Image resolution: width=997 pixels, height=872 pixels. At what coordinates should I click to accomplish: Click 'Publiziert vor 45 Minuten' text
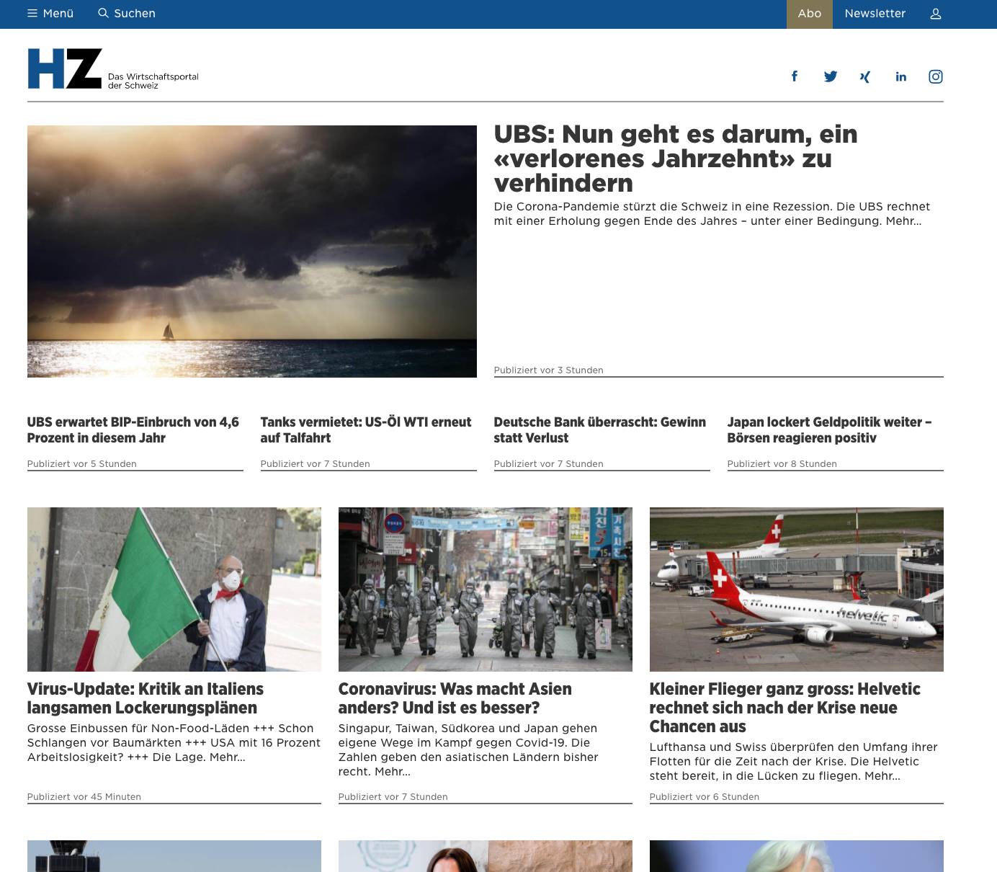coord(84,797)
